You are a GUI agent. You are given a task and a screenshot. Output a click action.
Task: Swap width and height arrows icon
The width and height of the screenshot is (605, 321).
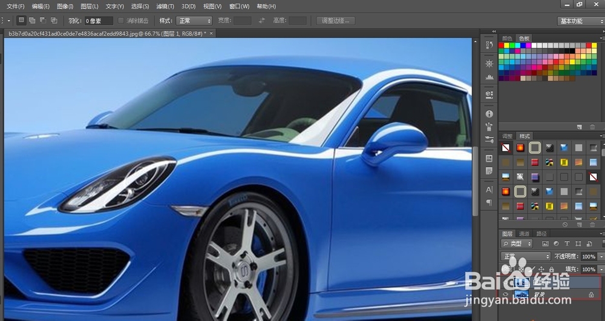261,21
